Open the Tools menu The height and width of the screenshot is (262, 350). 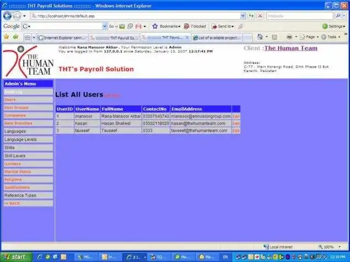point(331,37)
